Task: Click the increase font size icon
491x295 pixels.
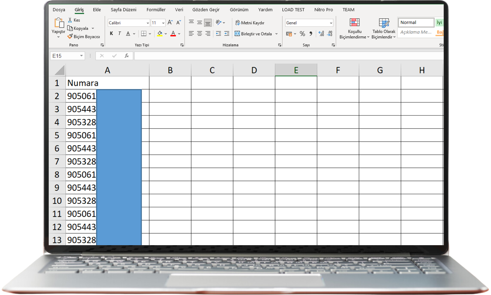Action: [x=170, y=23]
